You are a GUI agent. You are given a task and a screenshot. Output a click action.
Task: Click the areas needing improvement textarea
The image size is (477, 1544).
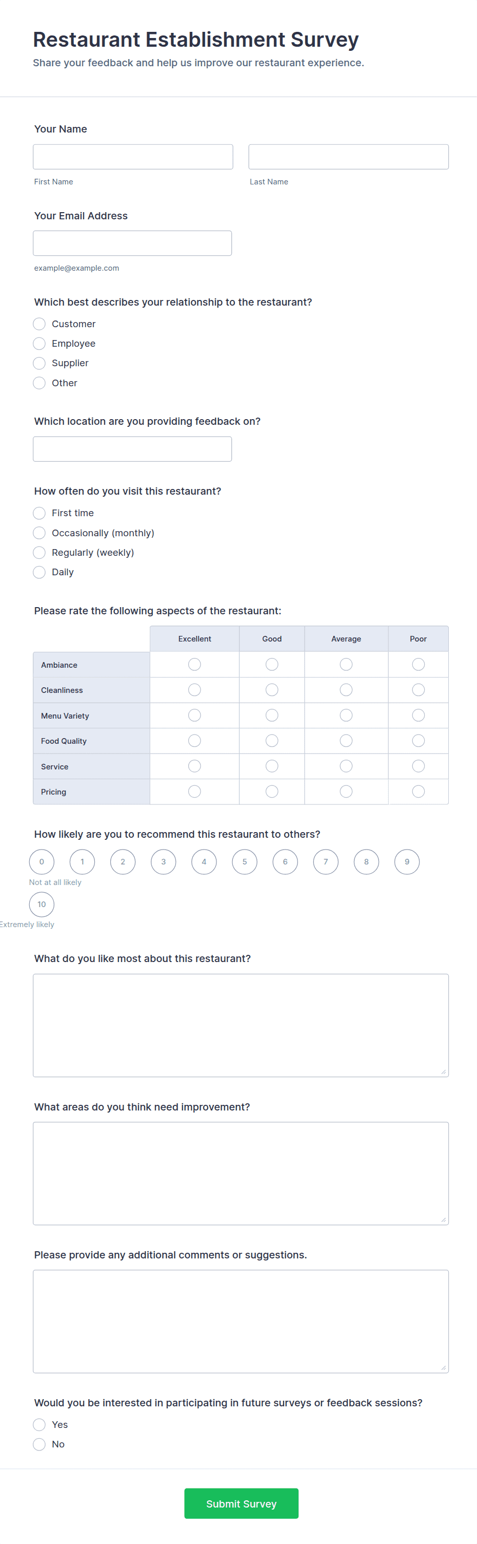click(241, 1173)
